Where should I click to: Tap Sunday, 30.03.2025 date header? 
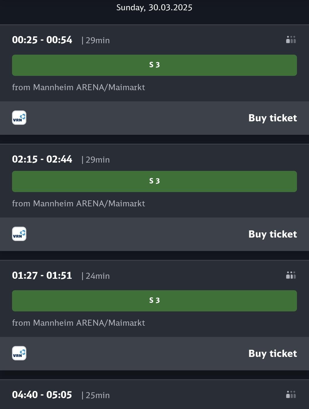154,7
